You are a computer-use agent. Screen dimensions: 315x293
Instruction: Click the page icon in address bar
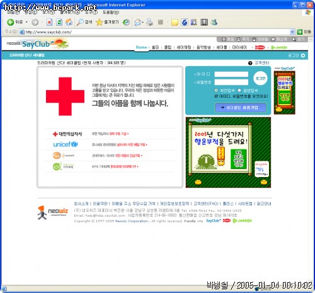[x=22, y=32]
